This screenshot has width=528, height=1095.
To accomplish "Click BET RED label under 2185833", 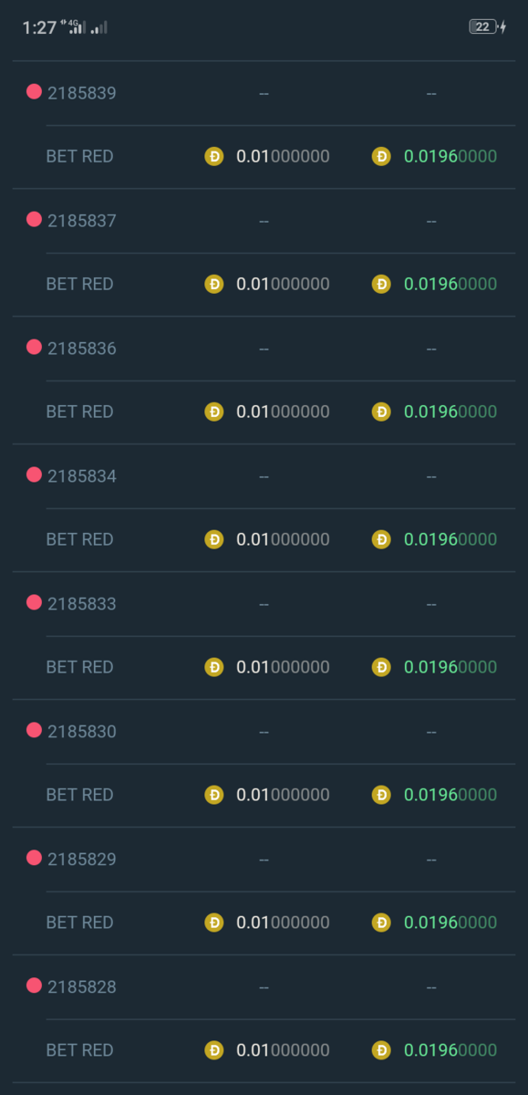I will pyautogui.click(x=80, y=667).
